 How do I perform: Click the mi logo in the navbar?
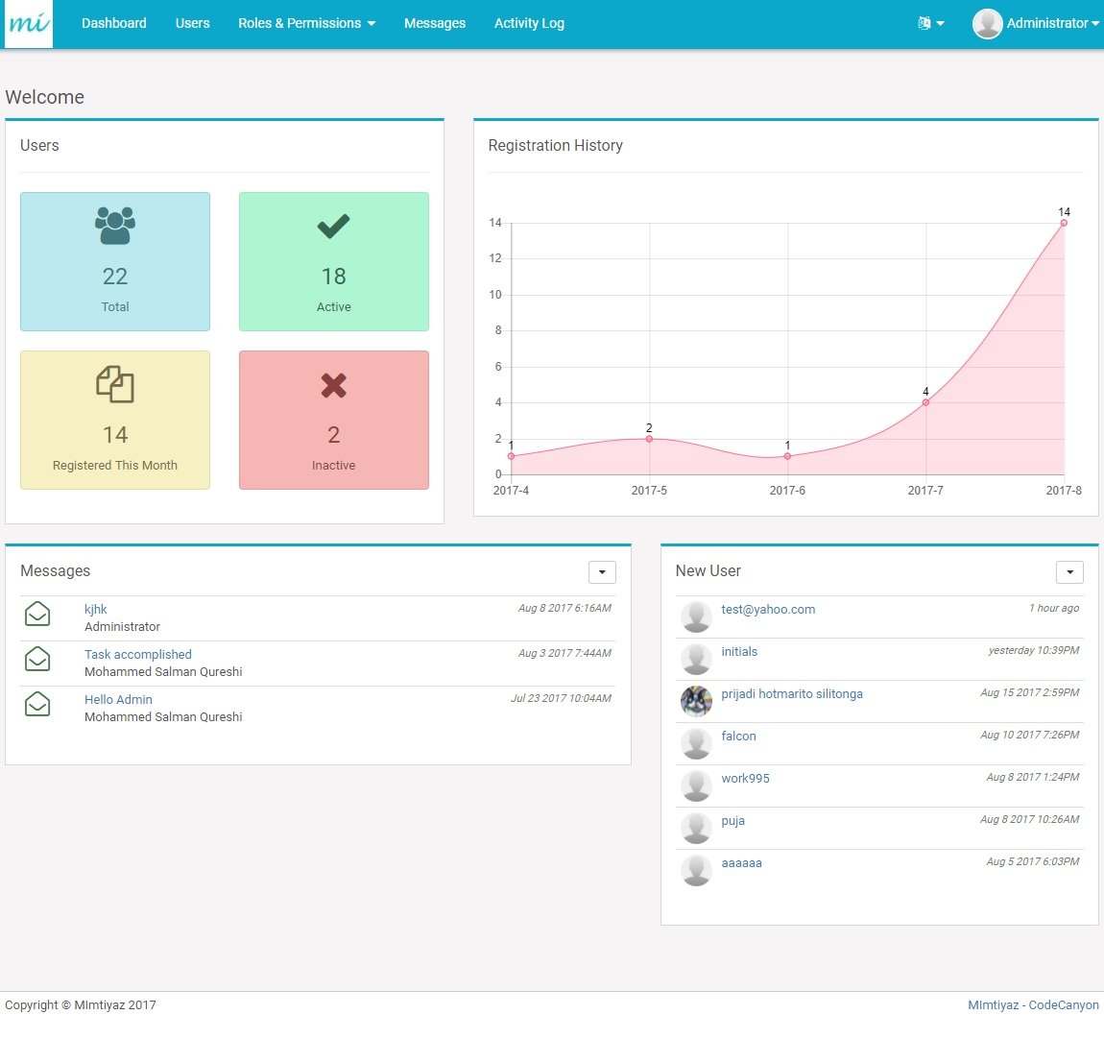28,24
